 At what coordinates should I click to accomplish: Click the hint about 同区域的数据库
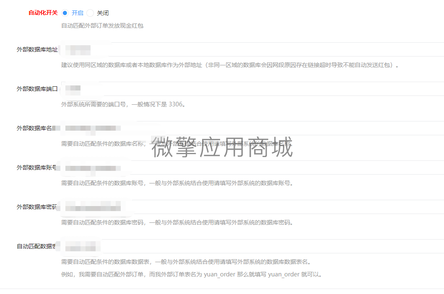[230, 65]
